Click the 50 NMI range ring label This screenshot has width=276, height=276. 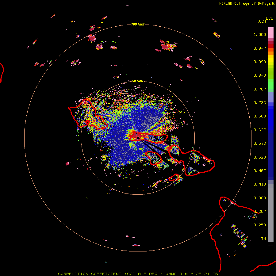coord(138,81)
